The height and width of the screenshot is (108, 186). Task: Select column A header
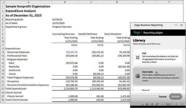tap(28, 2)
